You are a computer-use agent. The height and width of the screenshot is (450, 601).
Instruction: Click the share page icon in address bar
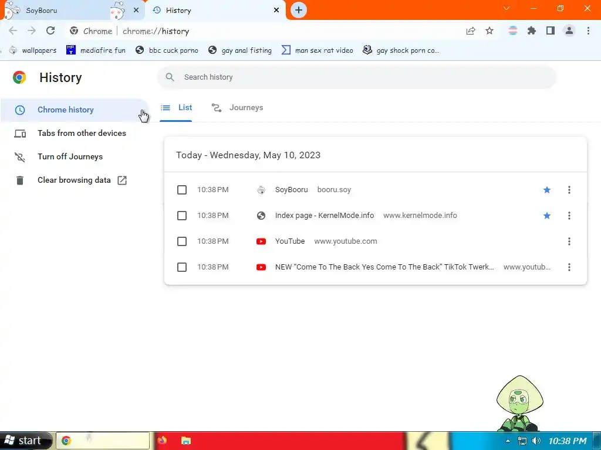point(471,31)
